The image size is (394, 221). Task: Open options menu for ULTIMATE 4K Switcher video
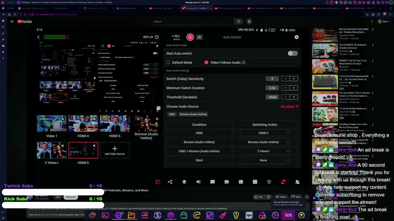click(x=372, y=45)
